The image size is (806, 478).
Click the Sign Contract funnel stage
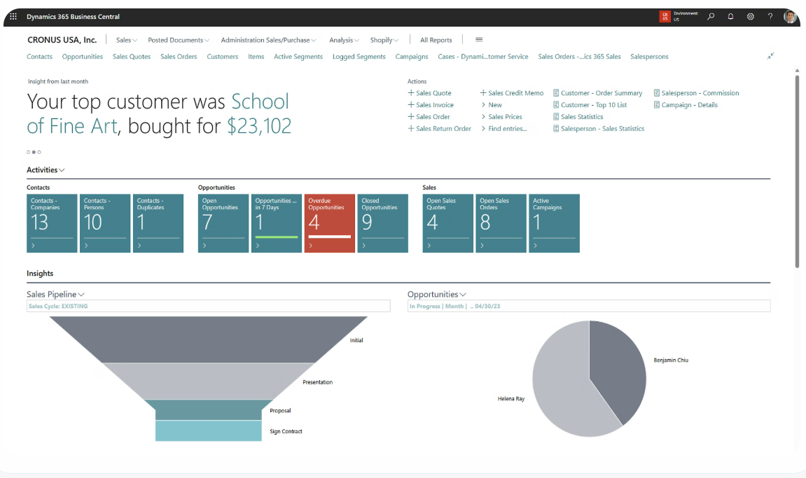208,430
